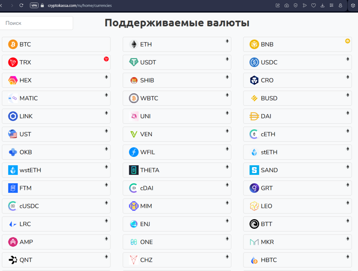
Task: Select the cETH currency entry
Action: pyautogui.click(x=298, y=134)
